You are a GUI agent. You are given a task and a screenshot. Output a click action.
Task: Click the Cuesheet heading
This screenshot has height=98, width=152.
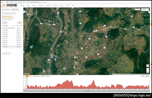5,26
